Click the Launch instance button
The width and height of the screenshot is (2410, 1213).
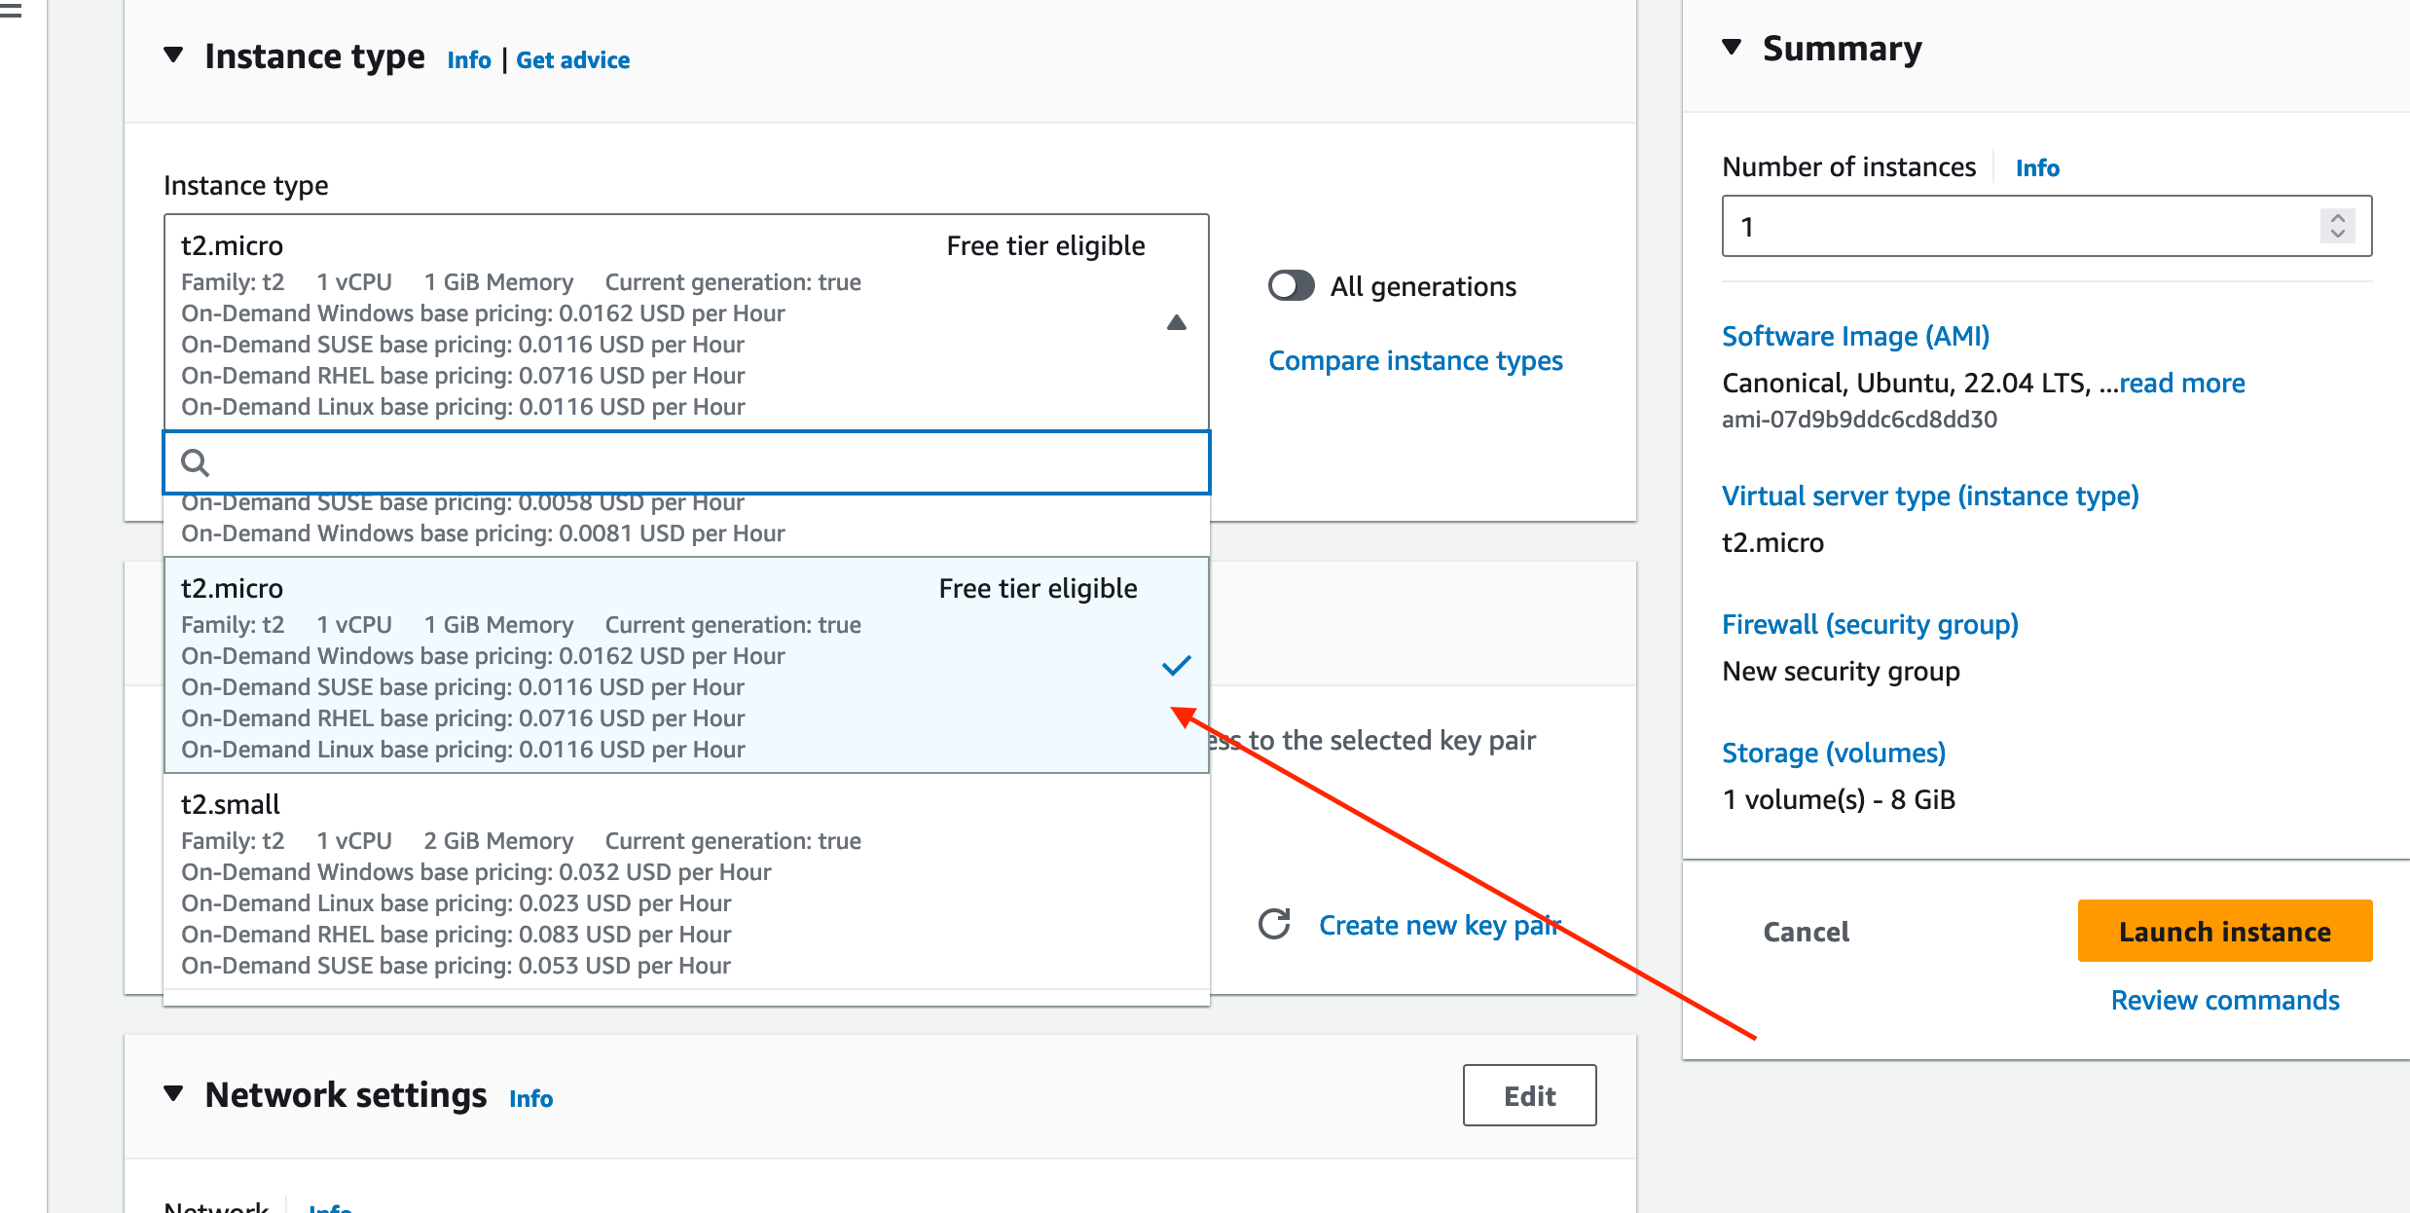pos(2224,932)
